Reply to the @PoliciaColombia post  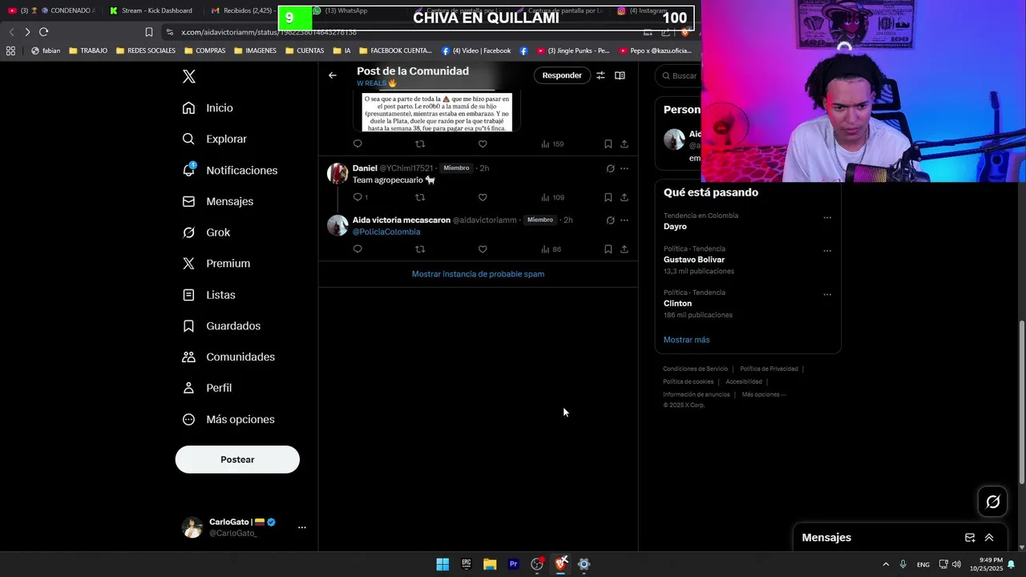[357, 249]
